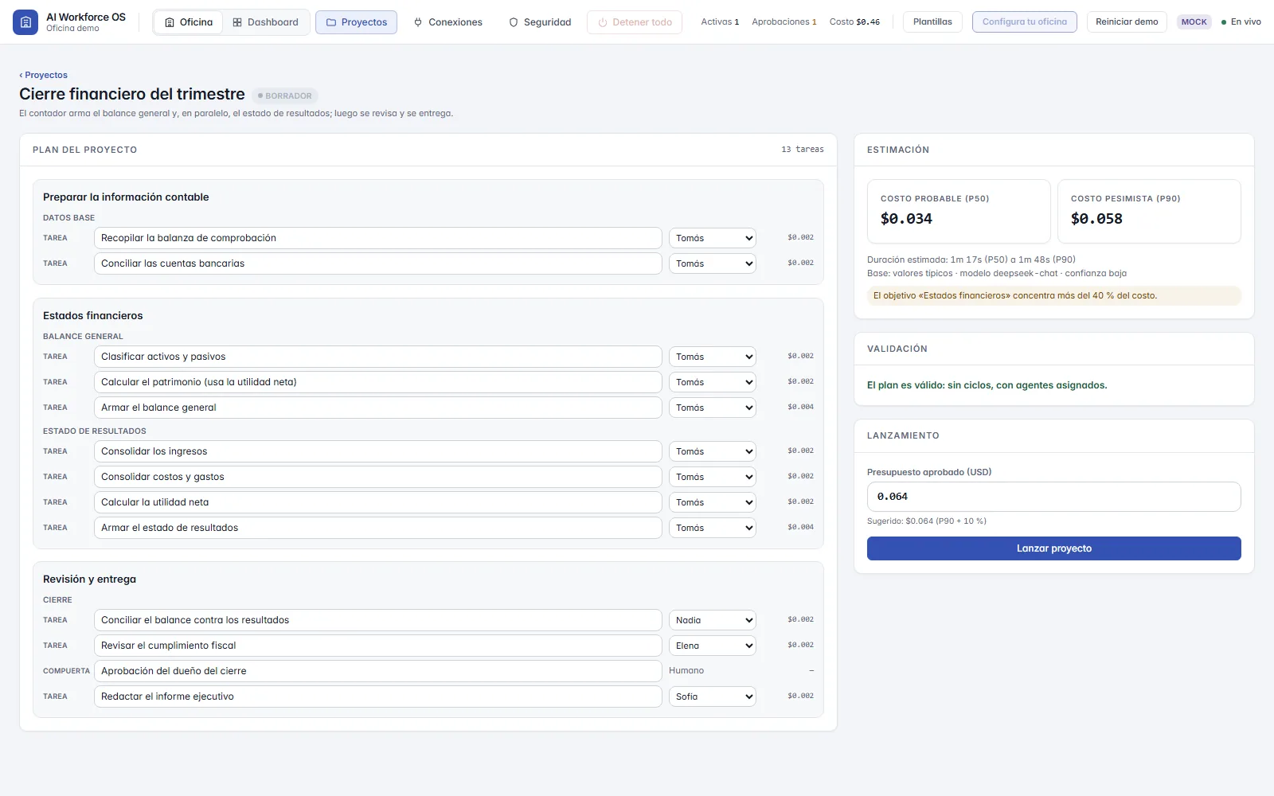Open agent dropdown for Armar el balance general
The image size is (1274, 796).
click(712, 408)
